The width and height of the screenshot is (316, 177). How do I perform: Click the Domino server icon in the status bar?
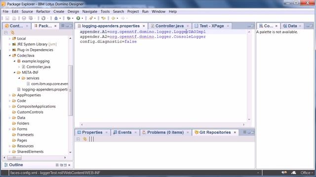[x=294, y=173]
